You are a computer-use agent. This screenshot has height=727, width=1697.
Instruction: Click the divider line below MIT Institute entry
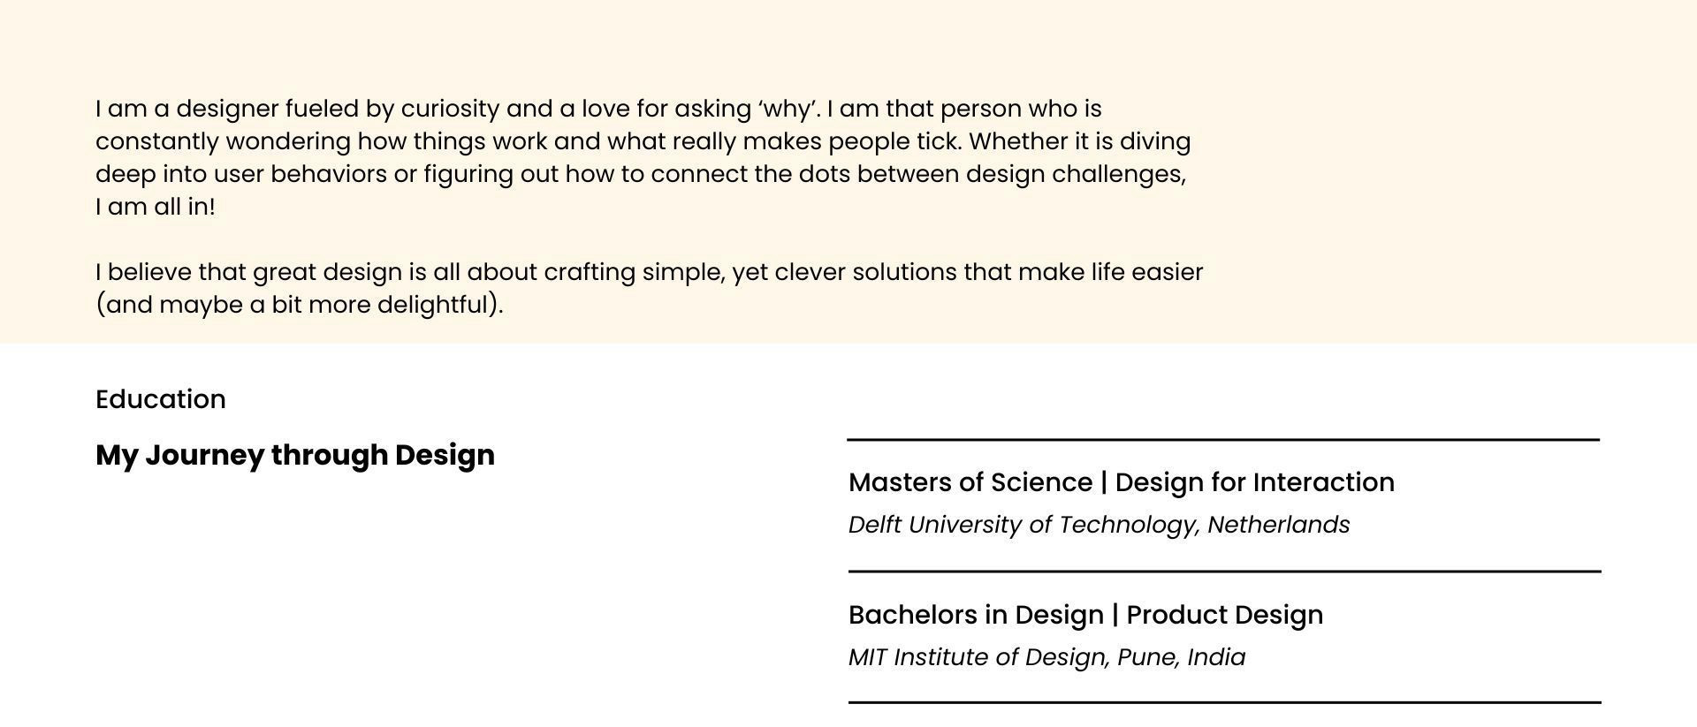point(1224,702)
